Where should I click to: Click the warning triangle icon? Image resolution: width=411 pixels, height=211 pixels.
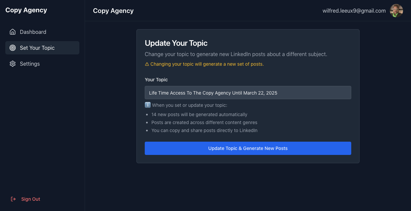[x=146, y=64]
